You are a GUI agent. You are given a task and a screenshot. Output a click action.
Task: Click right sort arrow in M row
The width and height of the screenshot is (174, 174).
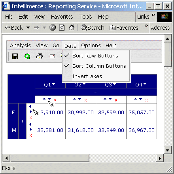(31, 130)
